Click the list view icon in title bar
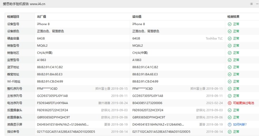Viewport: 259px width, 136px height. coord(251,4)
